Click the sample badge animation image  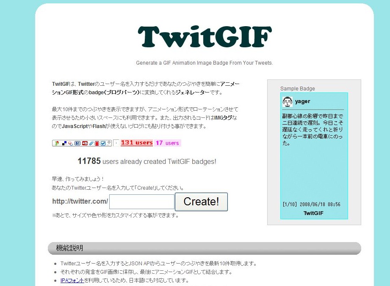click(314, 156)
